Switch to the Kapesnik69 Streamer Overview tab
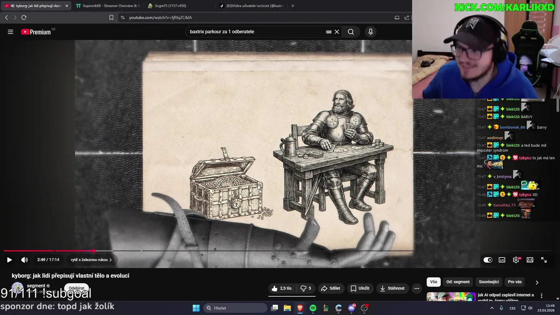Viewport: 560px width, 315px height. click(108, 6)
